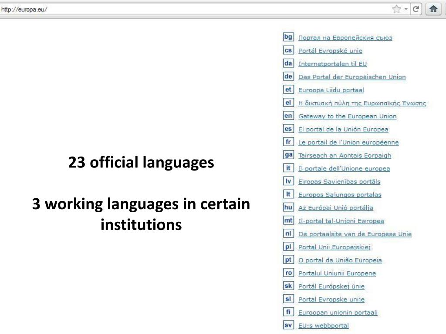
Task: Click the 'pl' language code icon
Action: [x=288, y=246]
